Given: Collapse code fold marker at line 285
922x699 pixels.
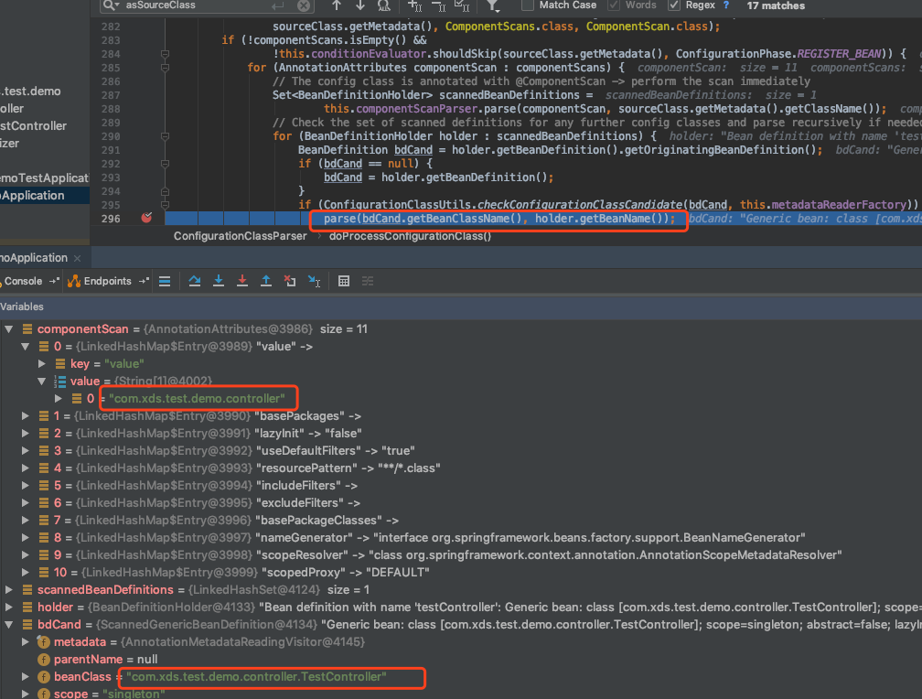Looking at the screenshot, I should (x=166, y=68).
